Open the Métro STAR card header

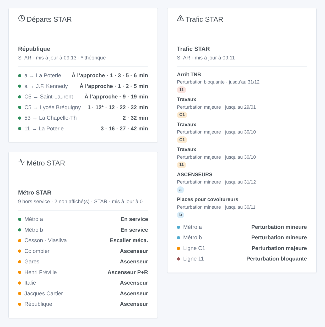[83, 163]
